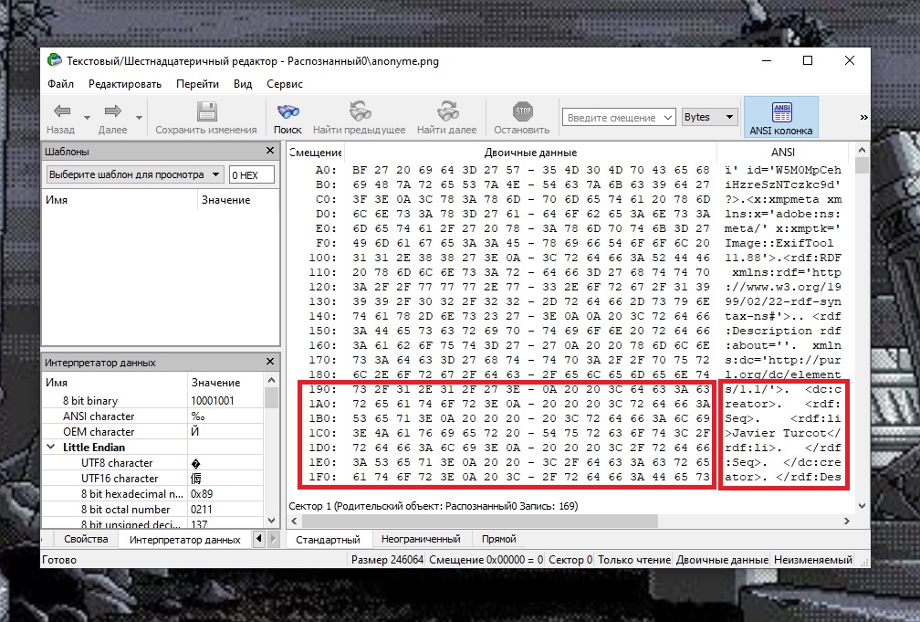Open the Далее history dropdown arrow
Screen dimensions: 920x622
point(139,118)
